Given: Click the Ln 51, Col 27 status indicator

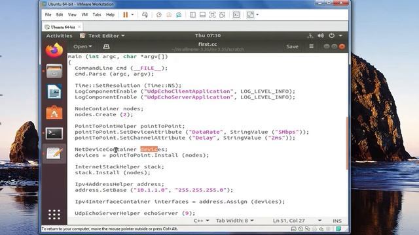Looking at the screenshot, I should (289, 221).
